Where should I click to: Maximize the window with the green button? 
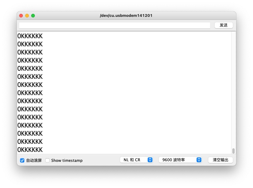[33, 16]
